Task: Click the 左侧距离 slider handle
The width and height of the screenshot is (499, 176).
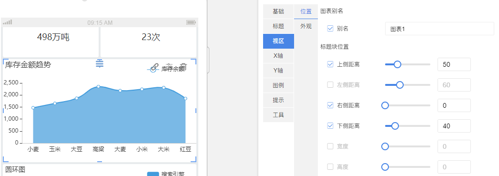Action: coord(400,84)
